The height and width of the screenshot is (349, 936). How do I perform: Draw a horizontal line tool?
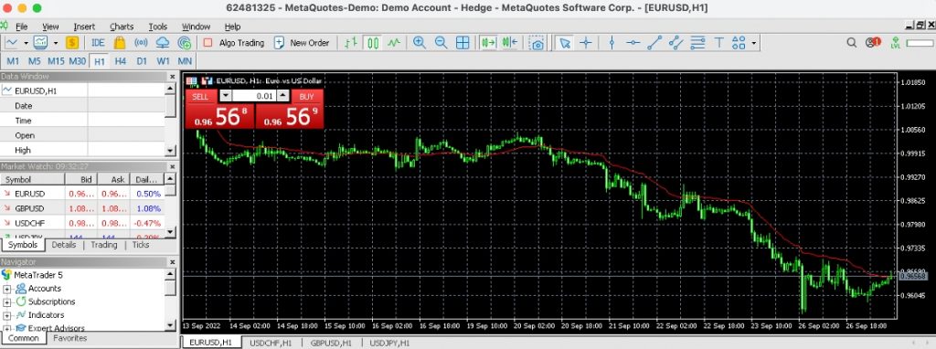click(633, 42)
